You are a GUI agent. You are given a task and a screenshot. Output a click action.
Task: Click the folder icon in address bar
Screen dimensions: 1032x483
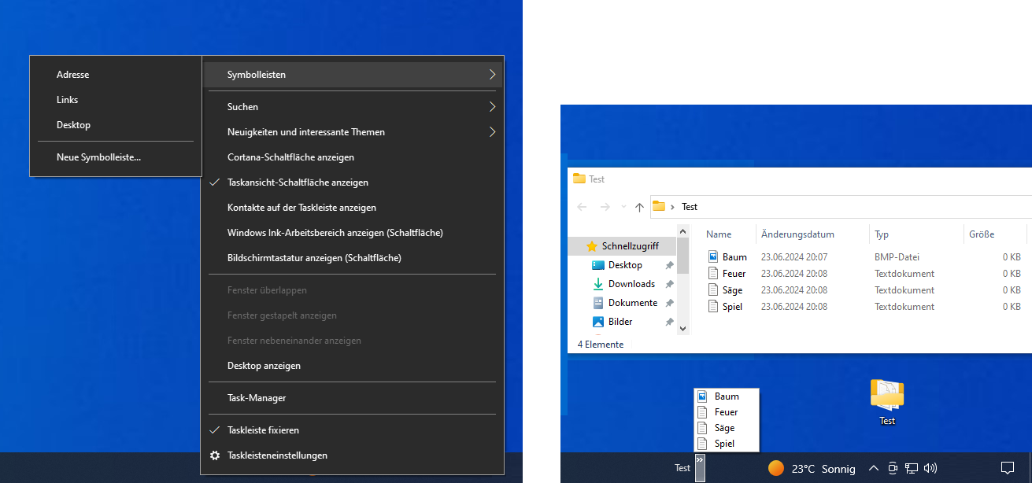click(659, 206)
